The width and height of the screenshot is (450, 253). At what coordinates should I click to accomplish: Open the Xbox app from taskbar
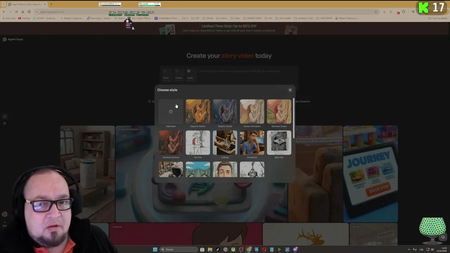tap(233, 249)
